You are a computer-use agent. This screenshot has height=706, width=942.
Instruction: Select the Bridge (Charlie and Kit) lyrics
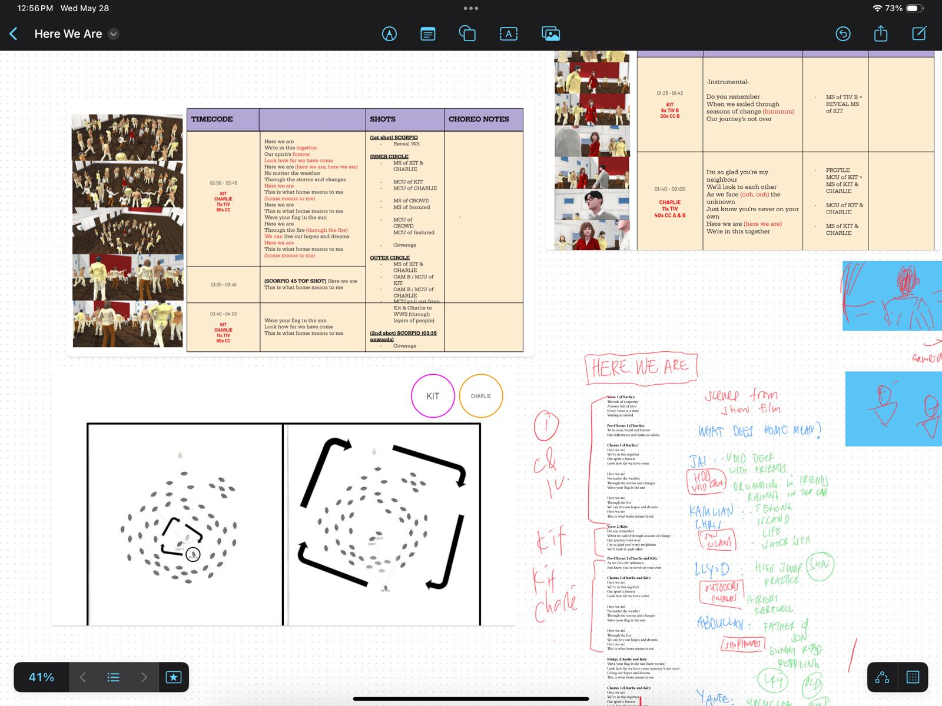pyautogui.click(x=643, y=668)
